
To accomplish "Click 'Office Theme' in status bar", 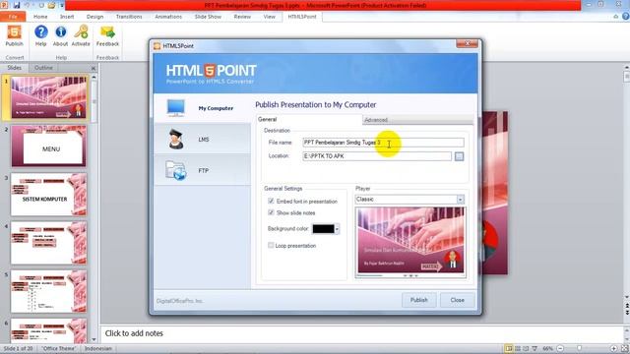I will 59,348.
